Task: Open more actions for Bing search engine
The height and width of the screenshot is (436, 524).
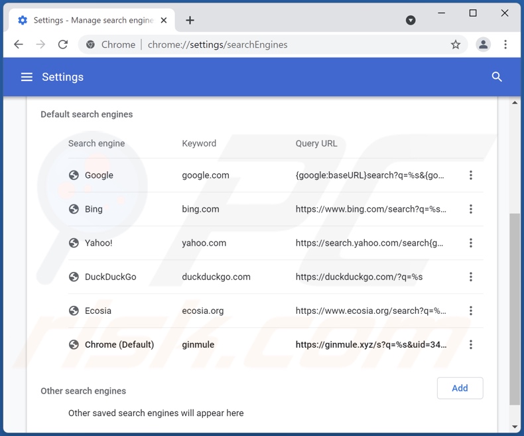Action: [x=471, y=209]
